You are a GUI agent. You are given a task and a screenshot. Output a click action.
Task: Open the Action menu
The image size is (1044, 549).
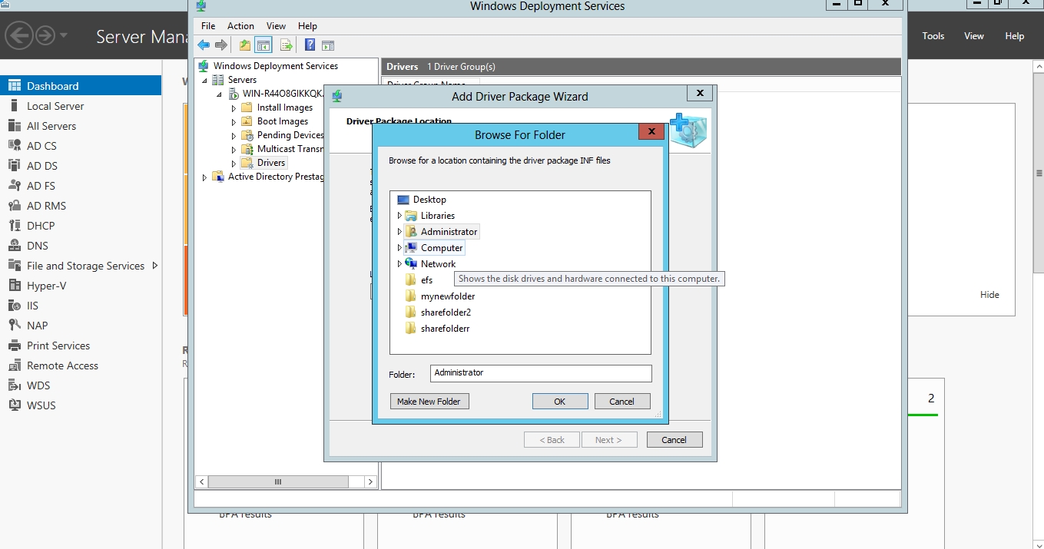coord(240,26)
